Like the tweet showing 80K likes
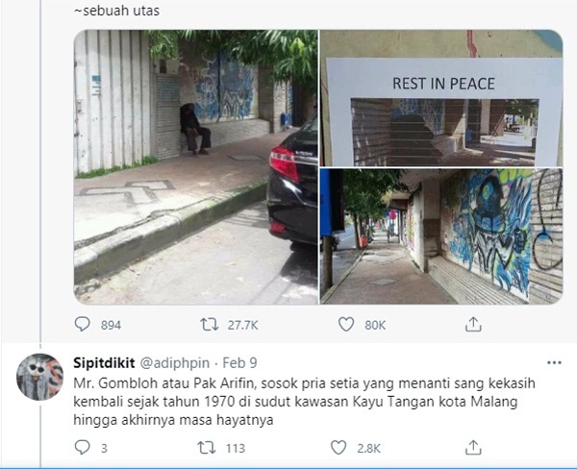This screenshot has height=469, width=577. coord(346,325)
